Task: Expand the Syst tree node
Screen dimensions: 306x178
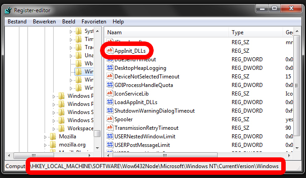Action: click(x=71, y=32)
